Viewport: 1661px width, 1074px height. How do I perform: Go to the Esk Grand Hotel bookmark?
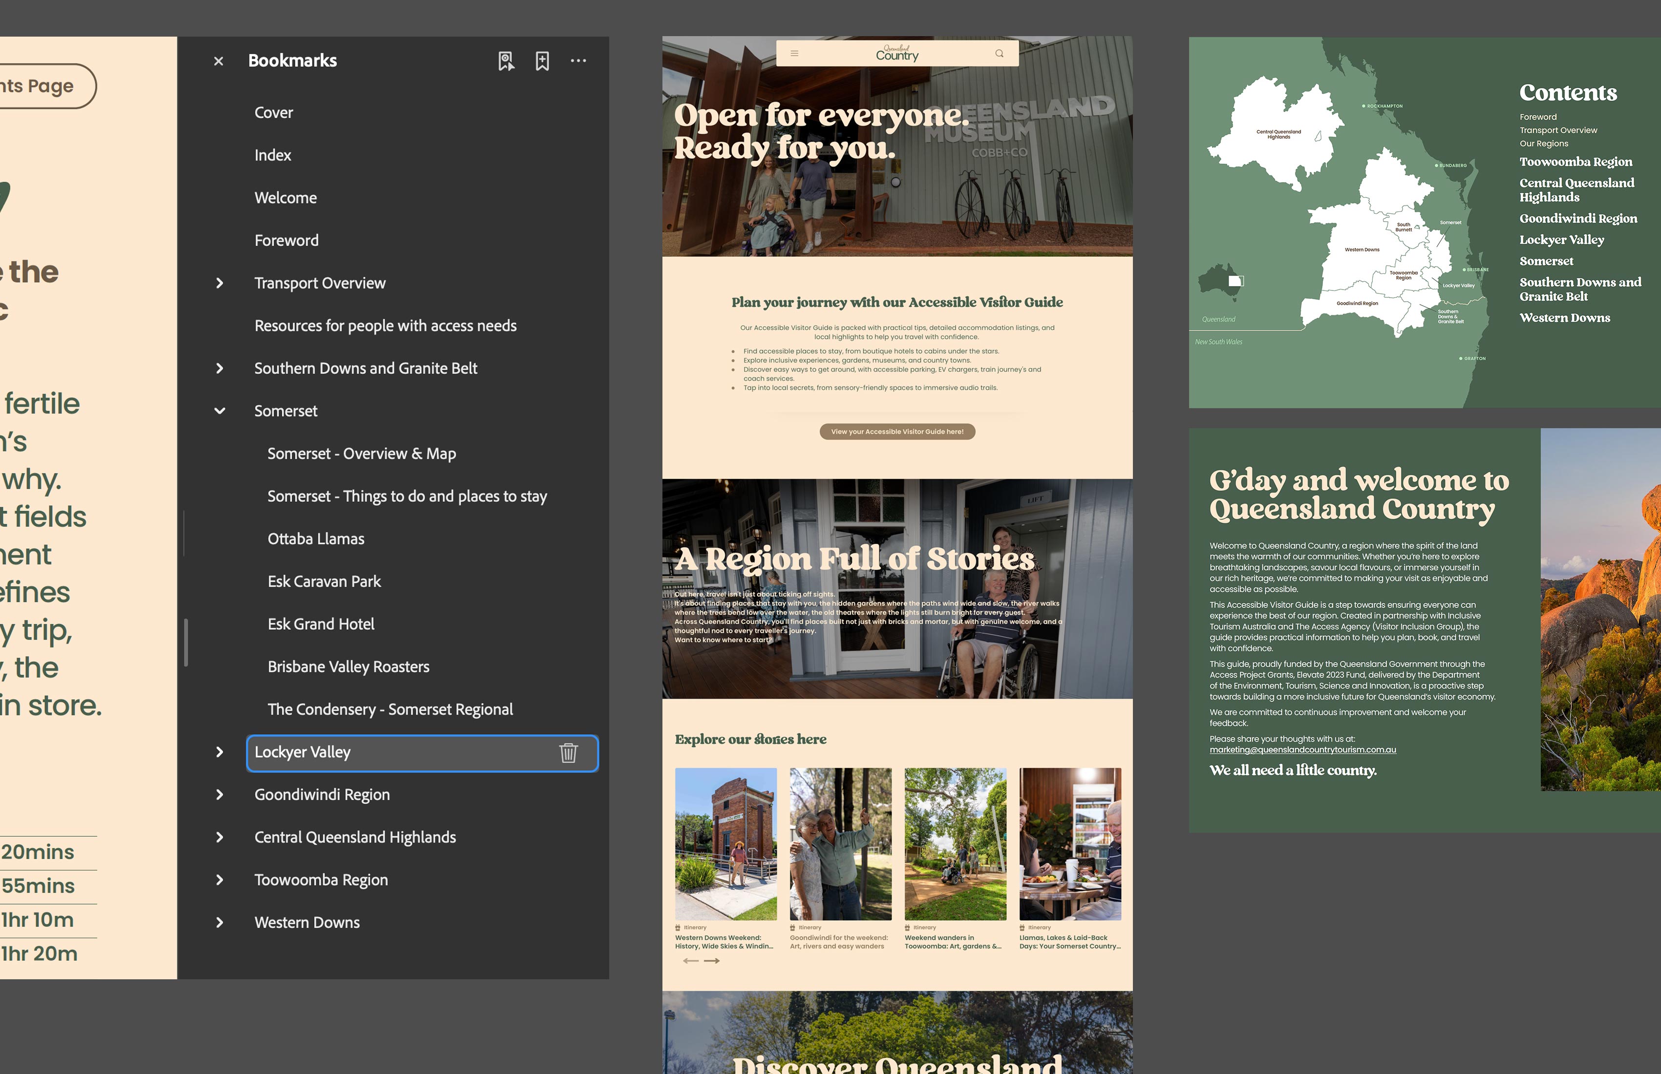[320, 624]
